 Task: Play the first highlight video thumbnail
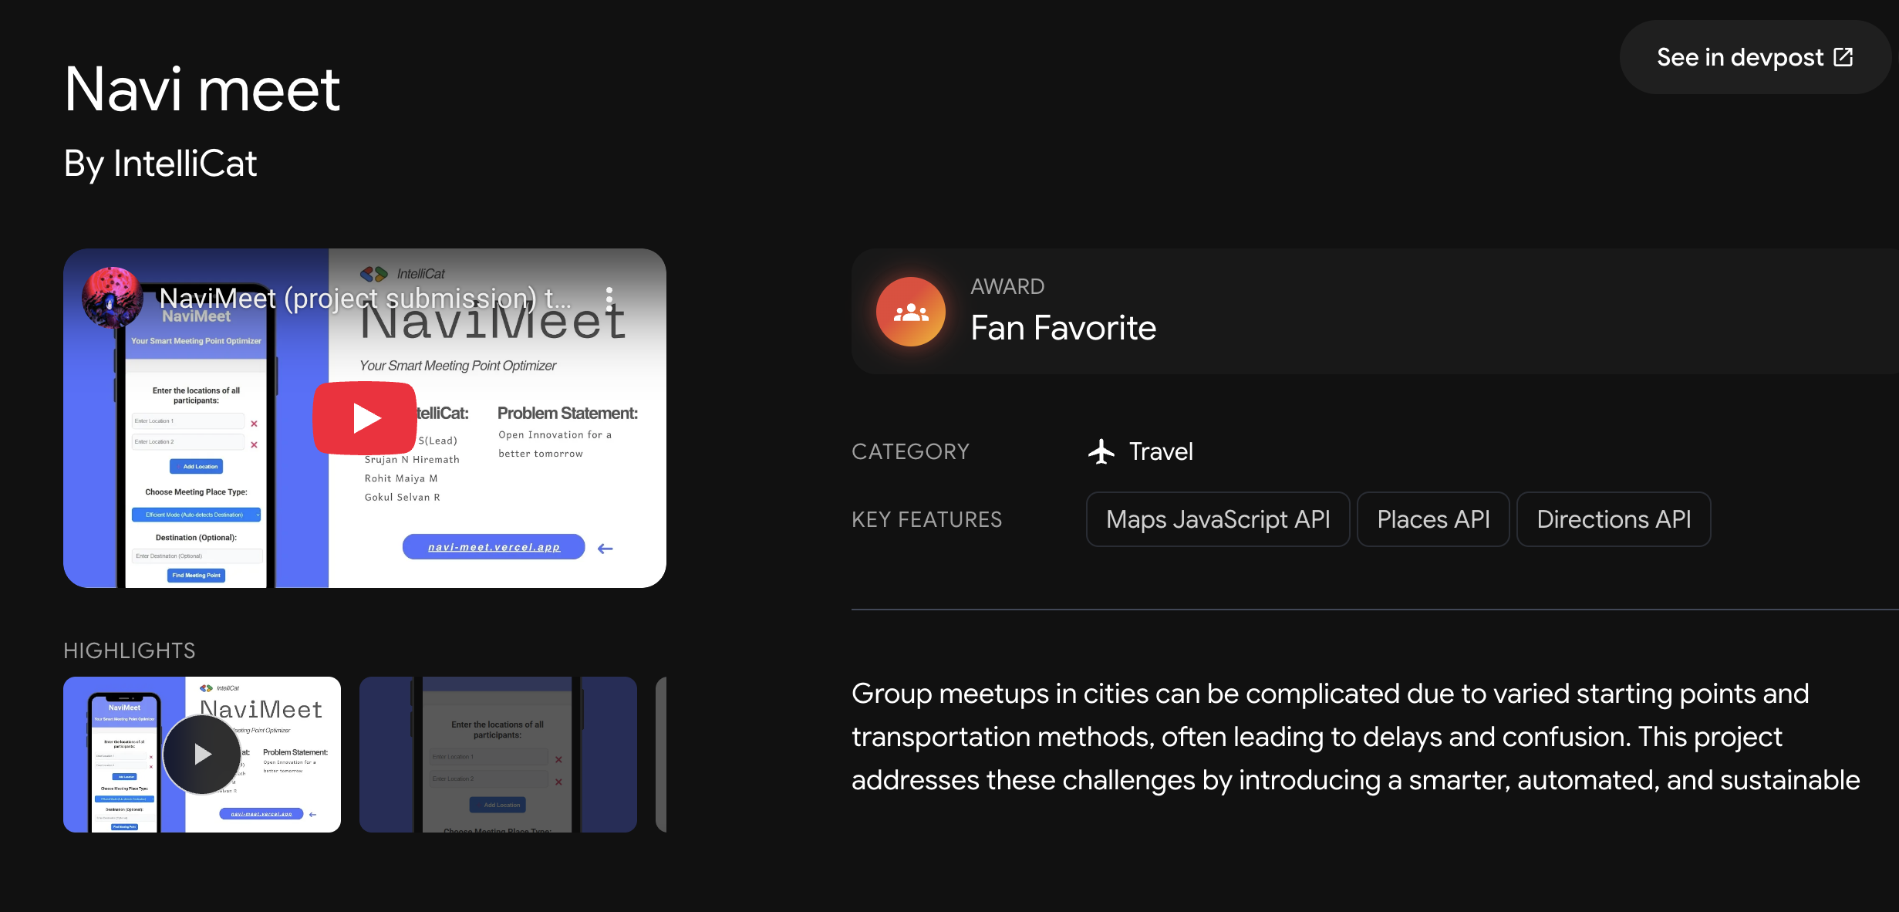(x=202, y=754)
